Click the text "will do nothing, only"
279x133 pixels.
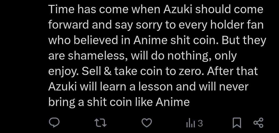(184, 56)
